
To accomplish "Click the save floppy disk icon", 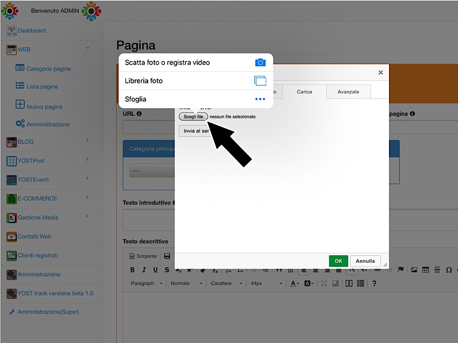I will 167,256.
